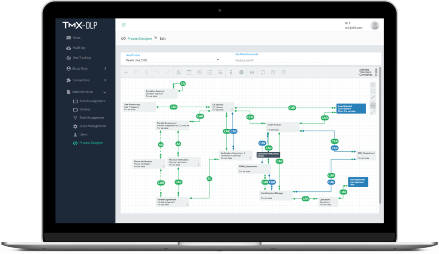Click the refresh icon in designer toolbar
Screen dimensions: 439x254
(x=262, y=72)
